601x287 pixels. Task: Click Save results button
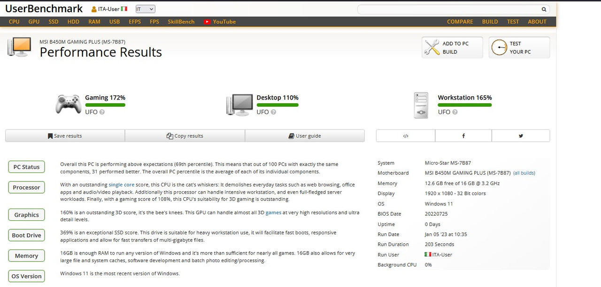65,136
